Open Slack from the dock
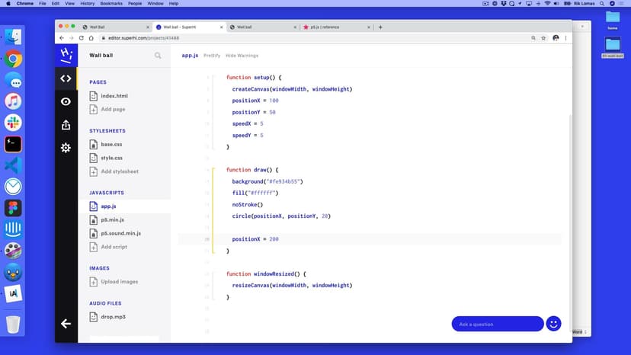This screenshot has height=355, width=631. pyautogui.click(x=13, y=123)
